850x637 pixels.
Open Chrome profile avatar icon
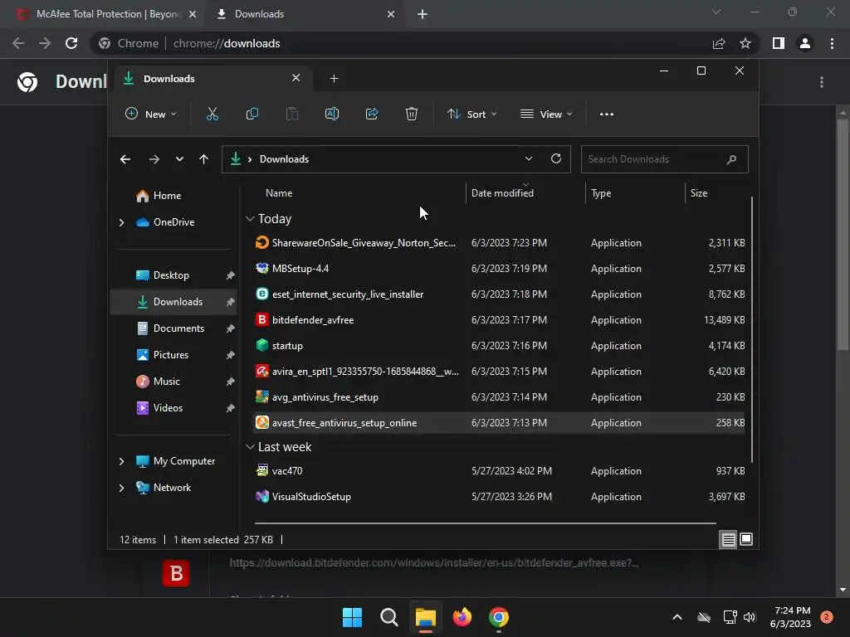[x=805, y=43]
